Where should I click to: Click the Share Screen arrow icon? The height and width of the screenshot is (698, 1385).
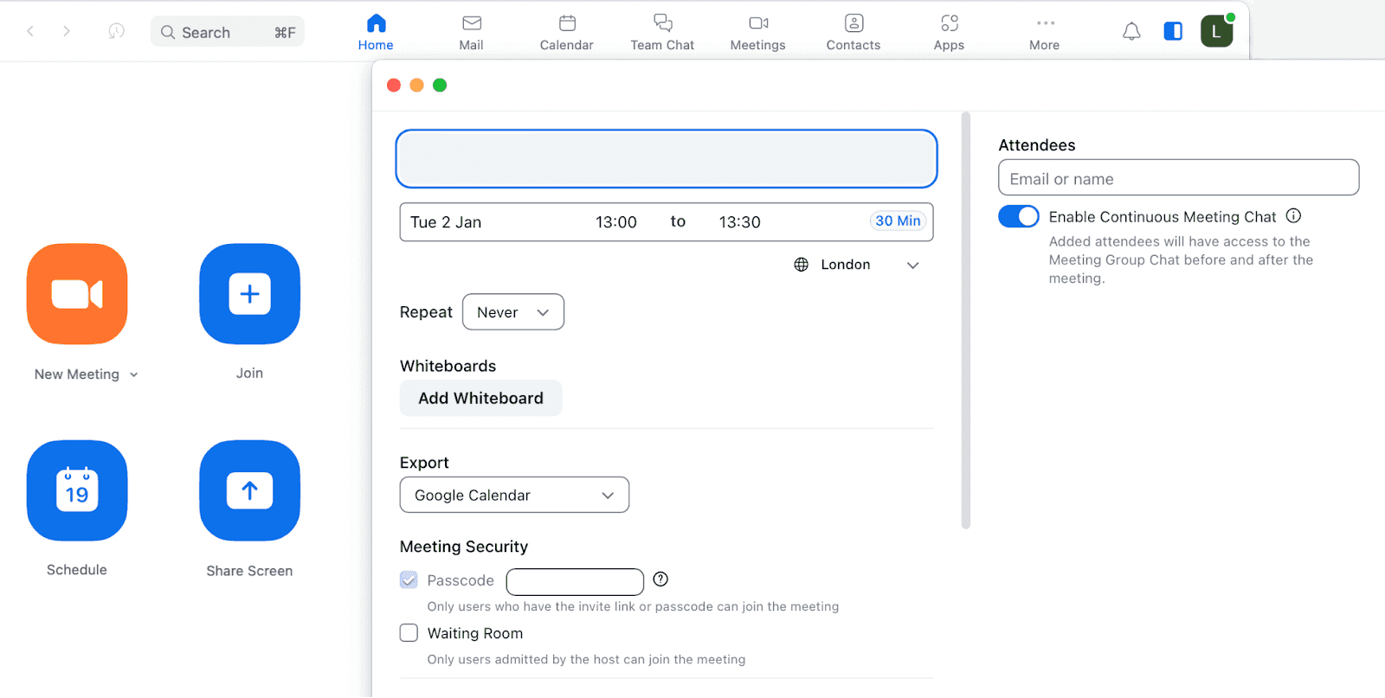(x=249, y=490)
